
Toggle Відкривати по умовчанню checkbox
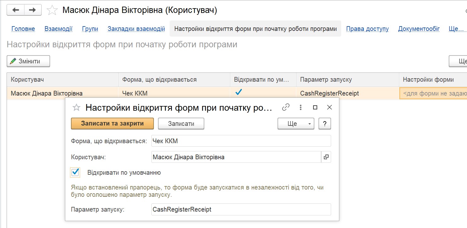75,172
